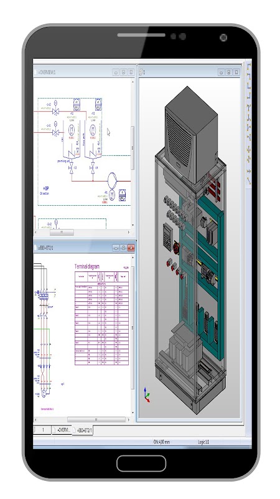Click the overview window horizontal scrollbar thumb

pos(62,232)
